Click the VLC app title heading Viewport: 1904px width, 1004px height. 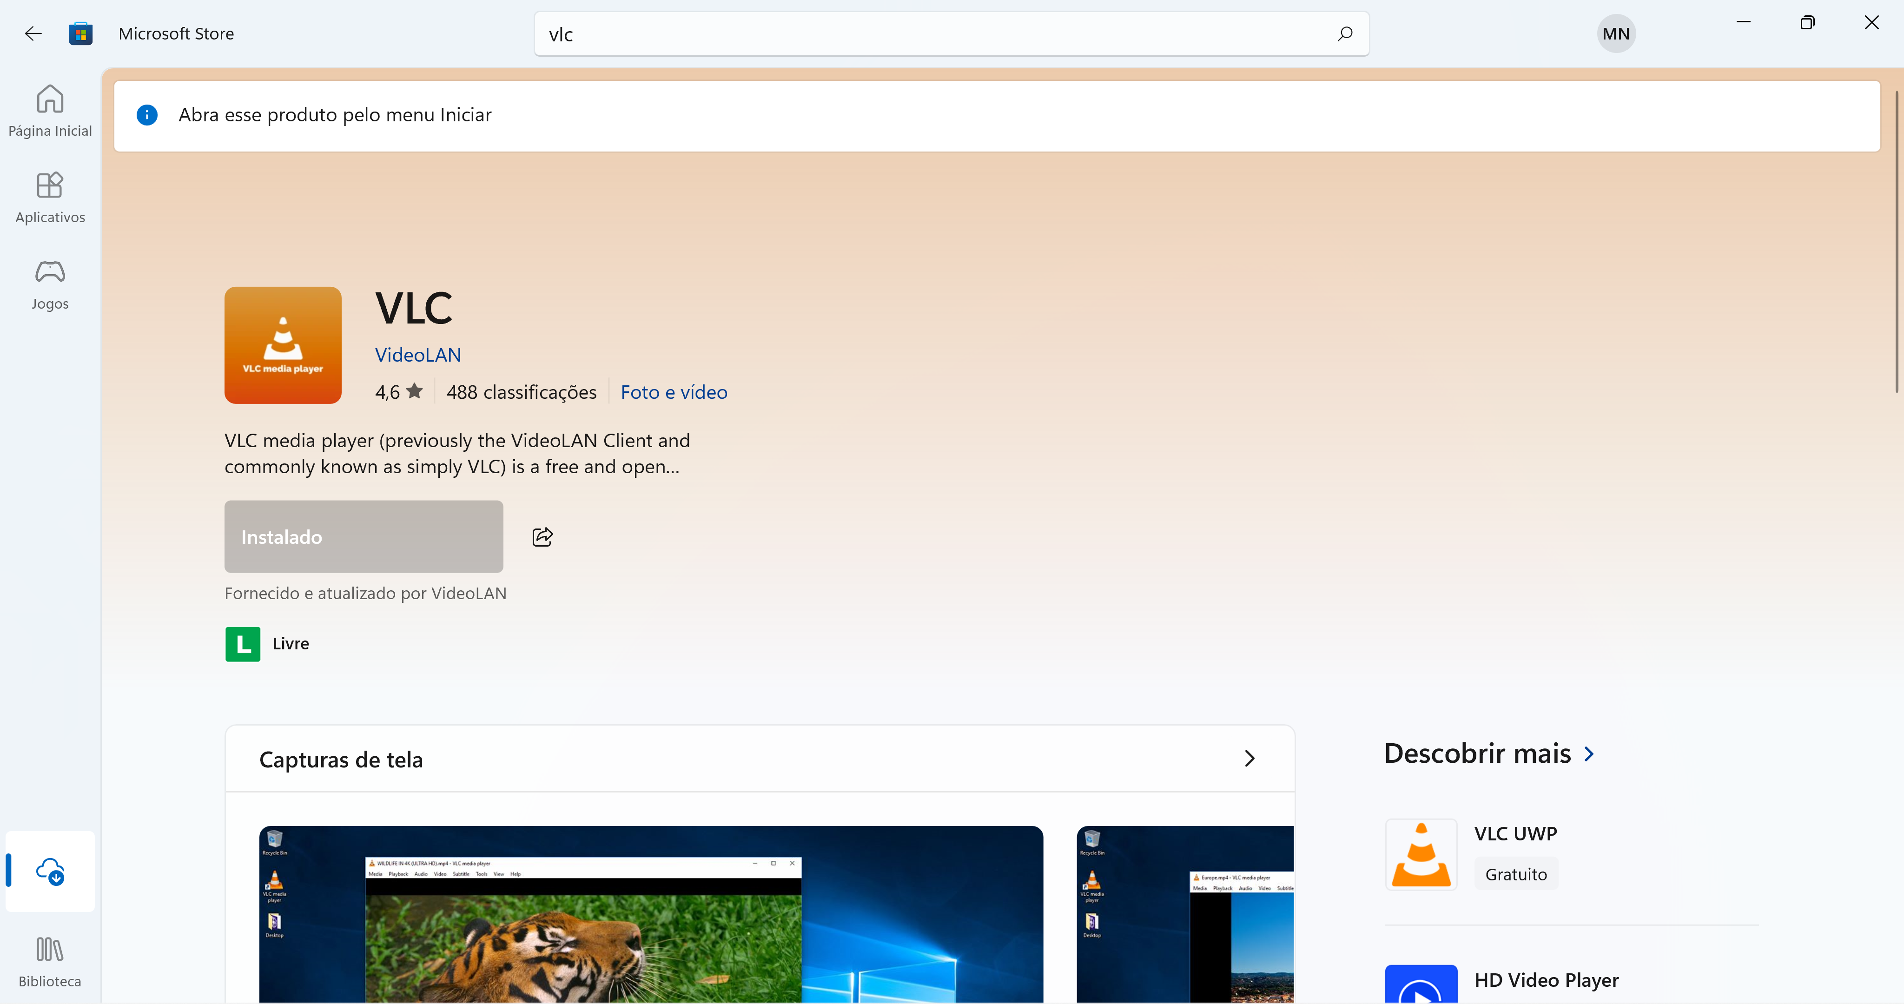[414, 308]
